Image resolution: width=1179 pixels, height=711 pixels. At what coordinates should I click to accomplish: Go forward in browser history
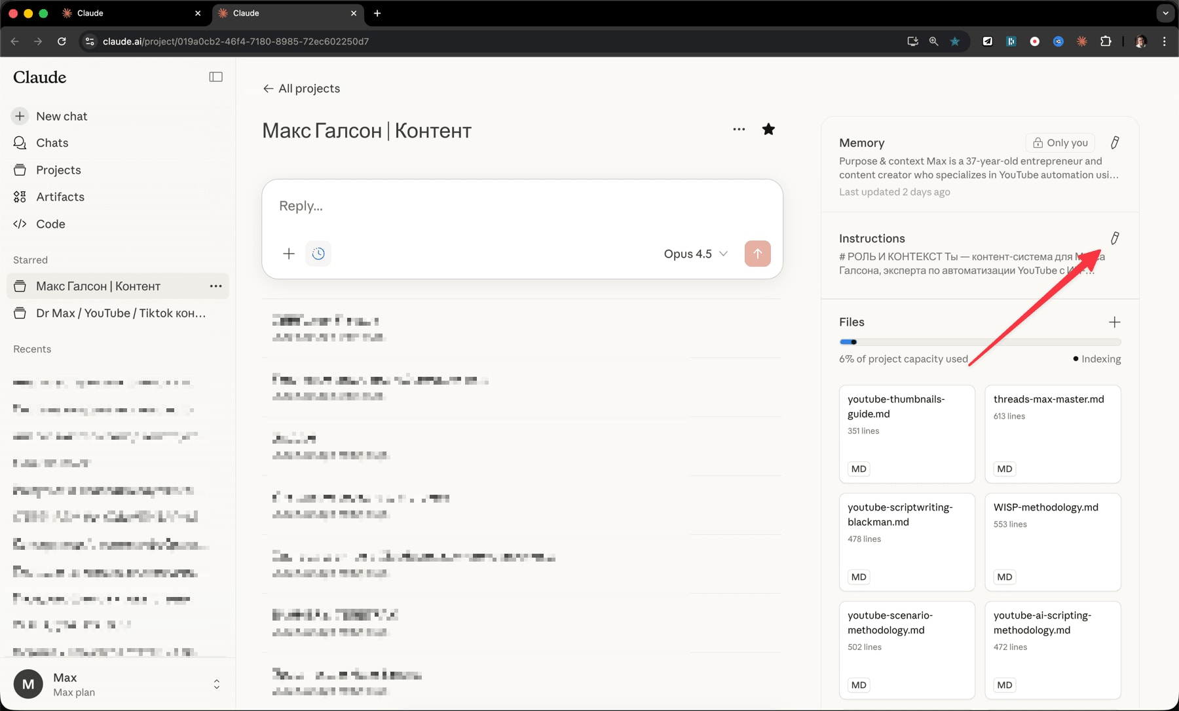click(38, 41)
